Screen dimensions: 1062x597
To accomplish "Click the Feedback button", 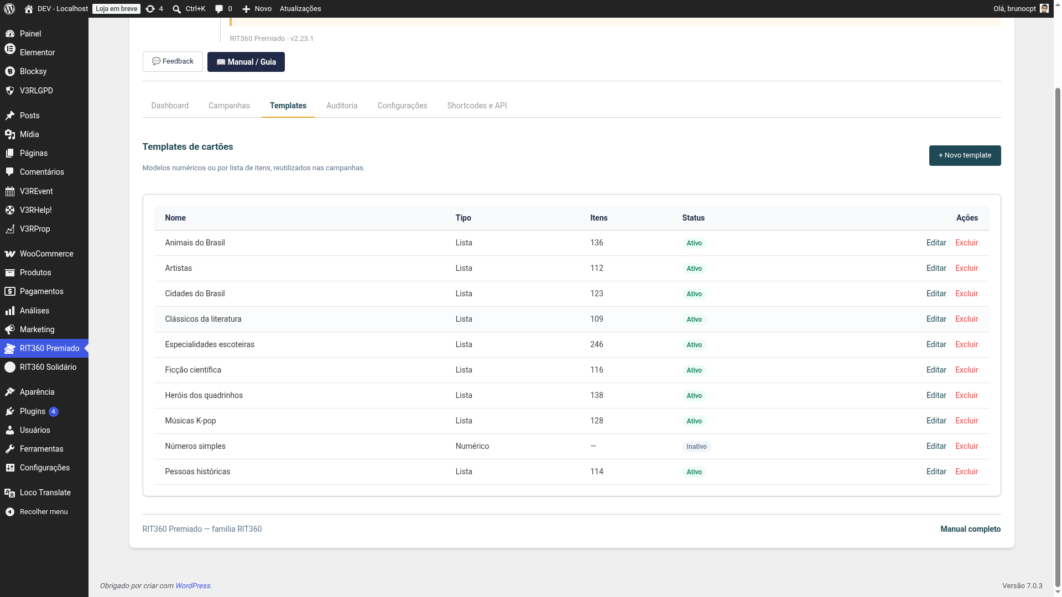I will click(x=173, y=62).
